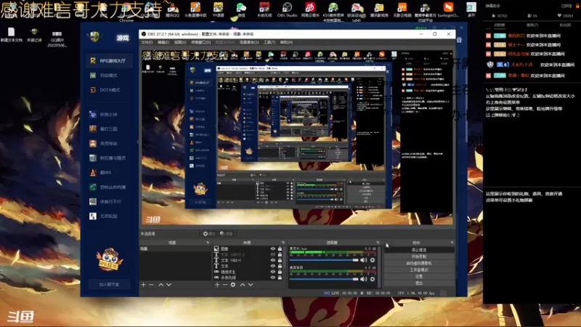This screenshot has height=327, width=581.
Task: Pop out the 混音器 dock panel
Action: [378, 243]
